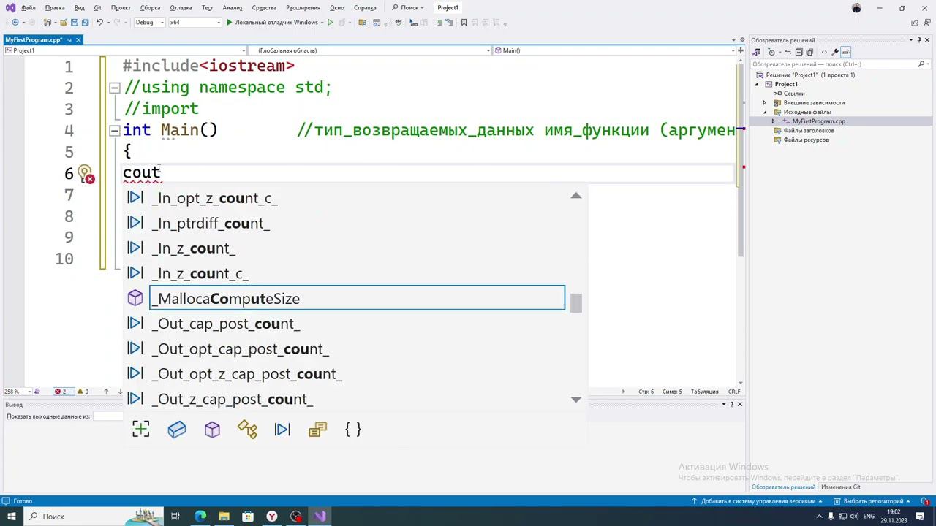
Task: Click the Save file toolbar icon
Action: tap(74, 23)
